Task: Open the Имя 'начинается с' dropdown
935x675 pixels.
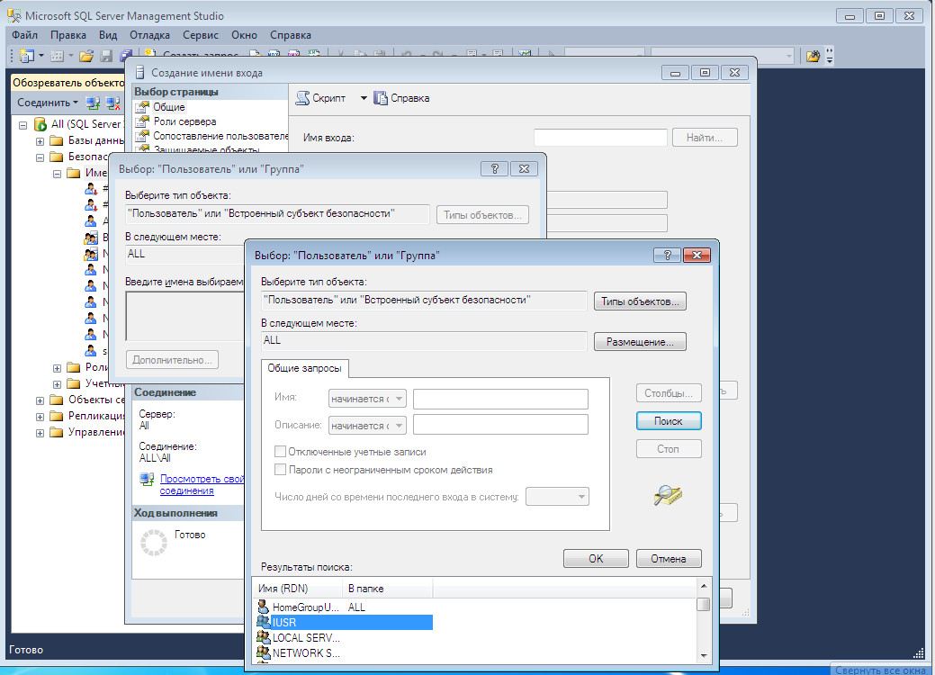Action: (367, 399)
